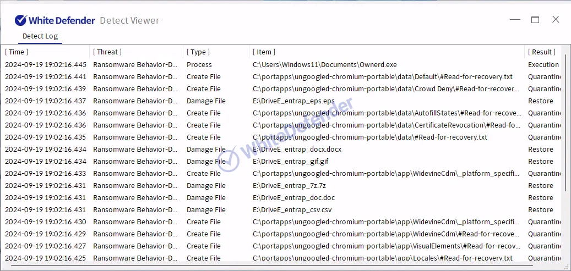Minimize the Detect Viewer window
The image size is (571, 271).
[x=515, y=20]
